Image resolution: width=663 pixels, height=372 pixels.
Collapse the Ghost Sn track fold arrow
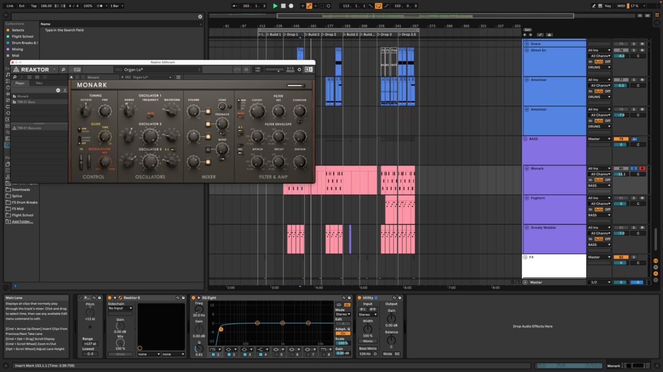pos(527,50)
